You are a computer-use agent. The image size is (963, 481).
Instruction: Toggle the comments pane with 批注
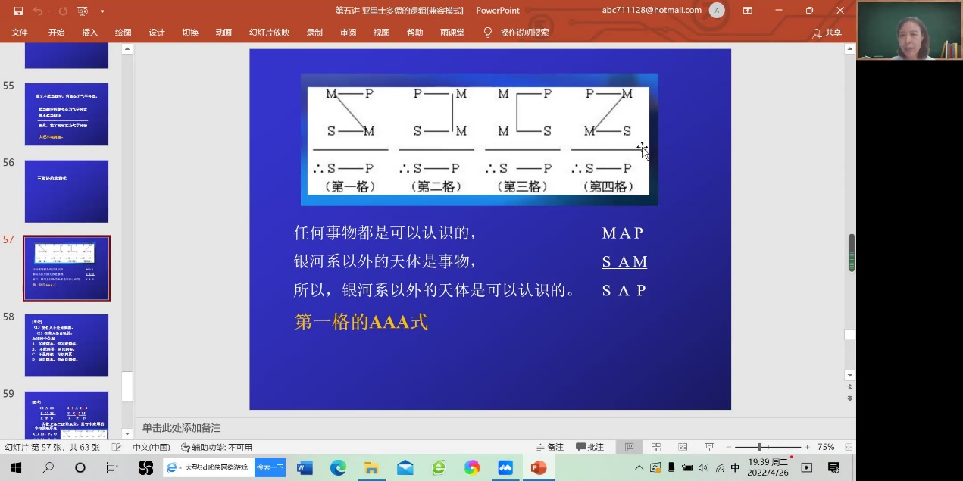pos(589,448)
